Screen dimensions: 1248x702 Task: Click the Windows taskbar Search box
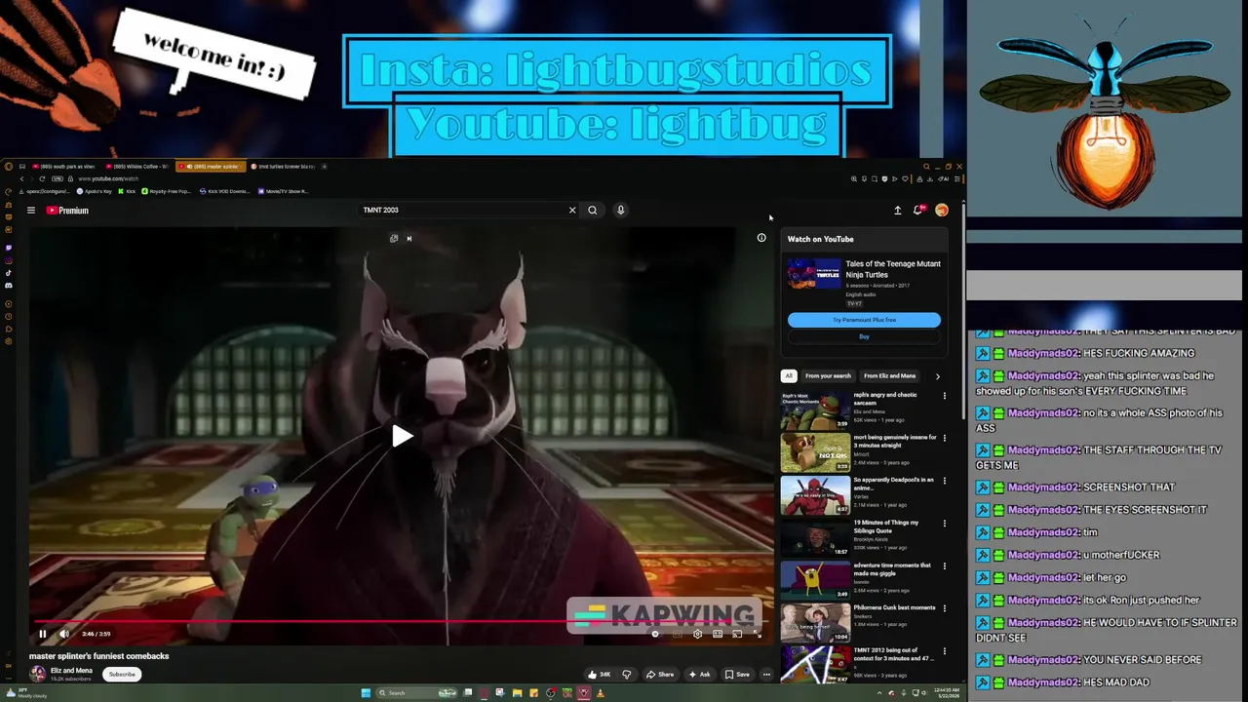(417, 693)
